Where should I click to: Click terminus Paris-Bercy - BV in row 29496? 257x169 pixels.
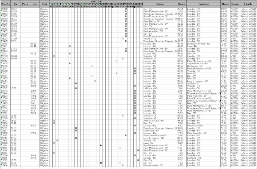[195, 125]
